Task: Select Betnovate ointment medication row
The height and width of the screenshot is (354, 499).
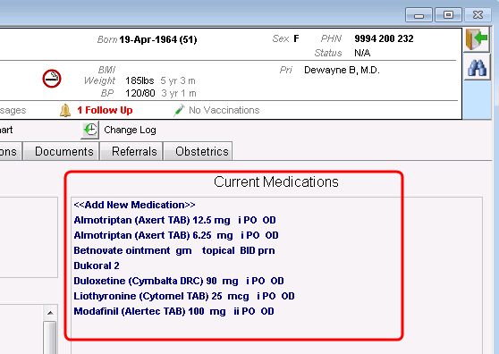Action: point(174,250)
